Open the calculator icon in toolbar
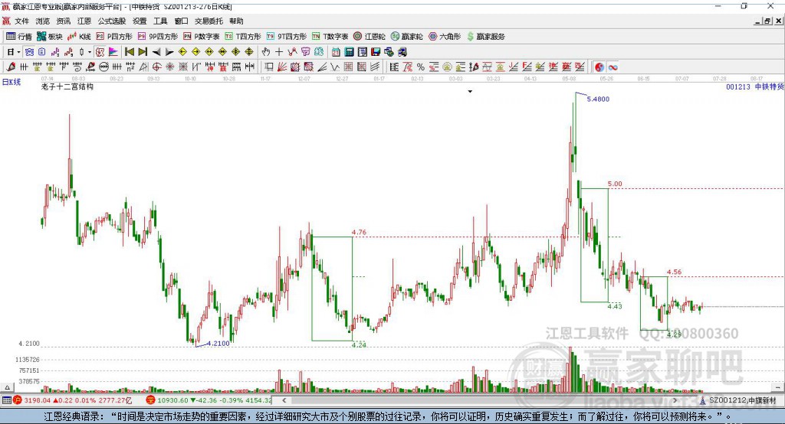The height and width of the screenshot is (424, 785). 349,51
